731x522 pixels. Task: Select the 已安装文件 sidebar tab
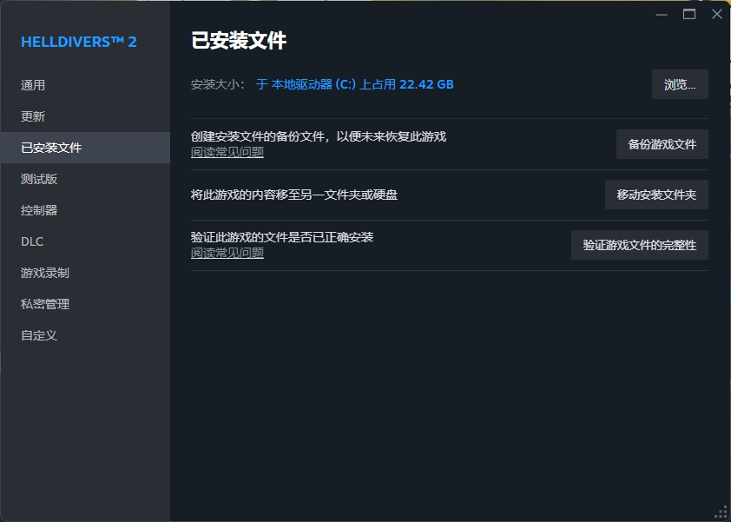(x=51, y=148)
